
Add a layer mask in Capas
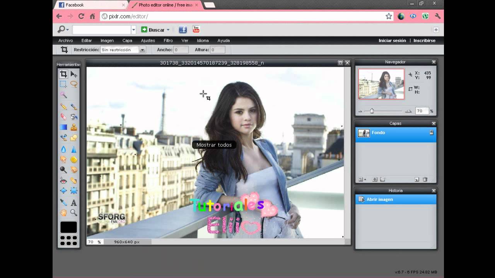[x=374, y=179]
